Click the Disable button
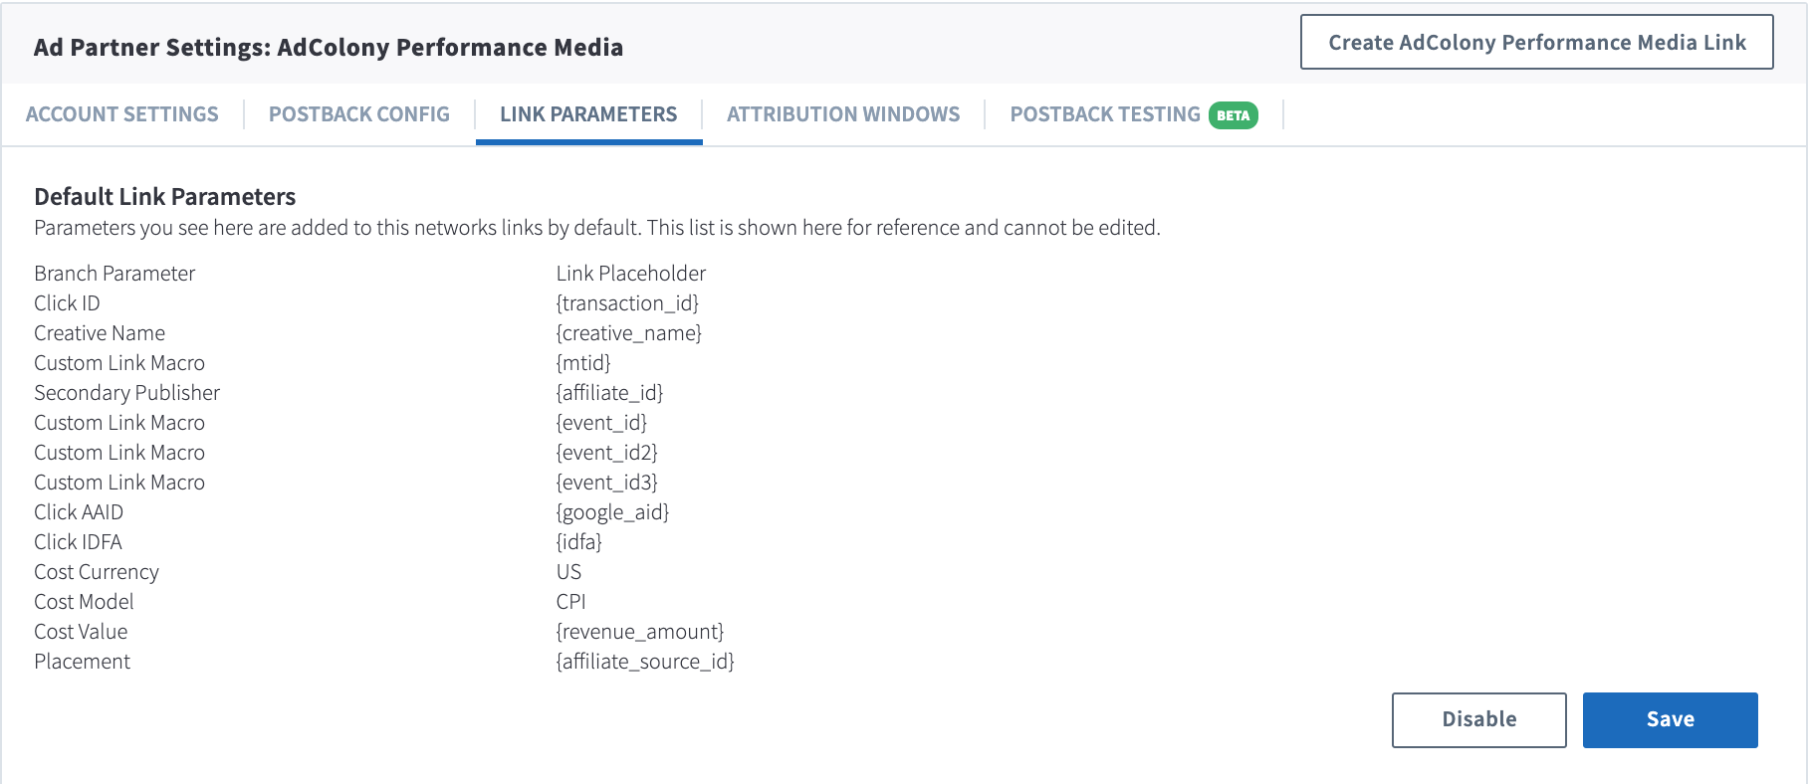This screenshot has height=784, width=1808. pos(1478,719)
